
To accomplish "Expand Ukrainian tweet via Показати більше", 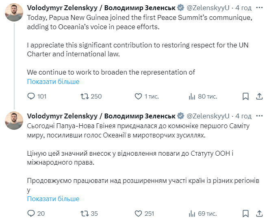I will pos(53,199).
